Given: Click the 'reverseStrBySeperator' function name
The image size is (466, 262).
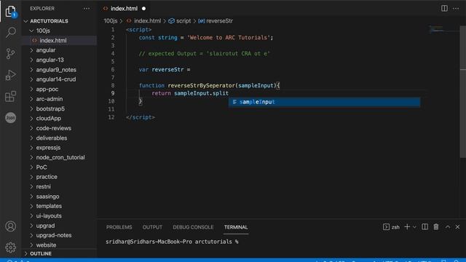Looking at the screenshot, I should [x=201, y=86].
